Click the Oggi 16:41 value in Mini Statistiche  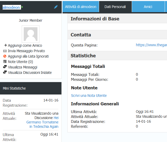(x=49, y=134)
